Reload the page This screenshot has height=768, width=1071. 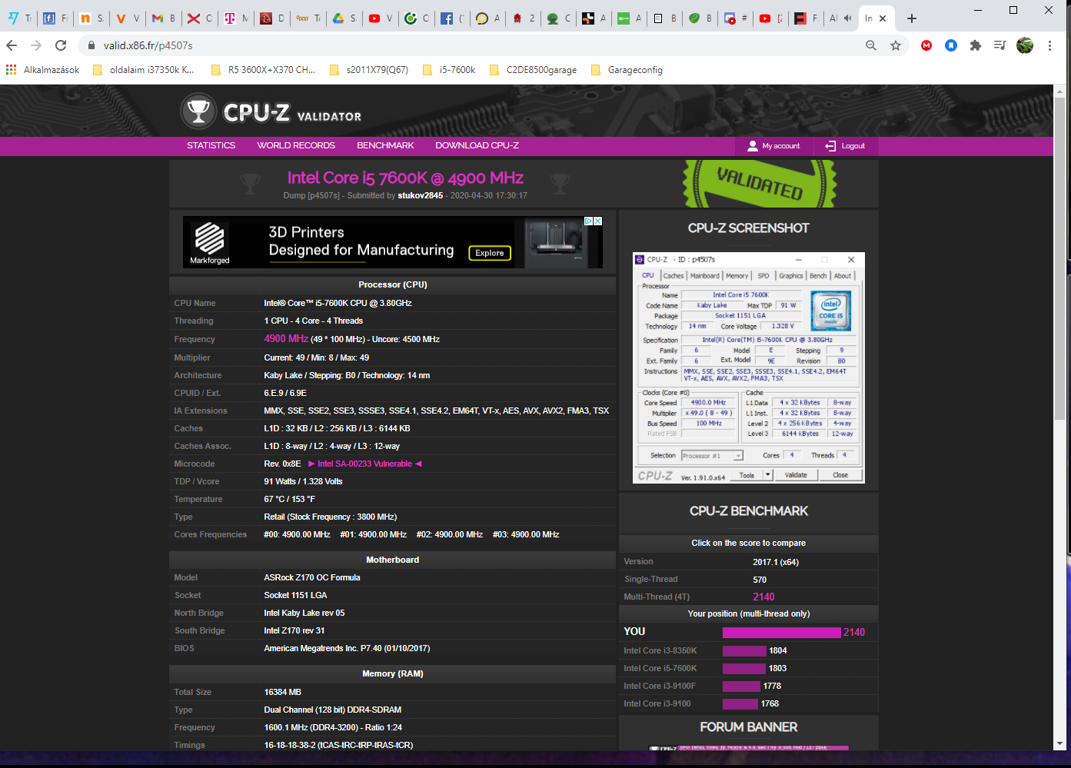61,45
